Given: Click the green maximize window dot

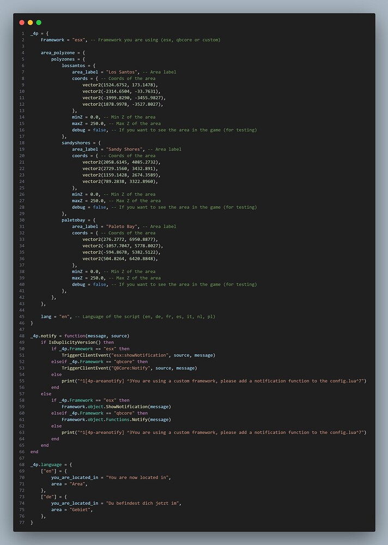Looking at the screenshot, I should (x=39, y=22).
